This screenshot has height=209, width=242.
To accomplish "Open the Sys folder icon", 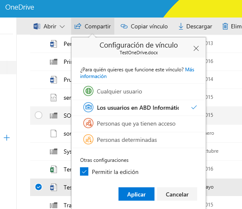I will click(54, 151).
